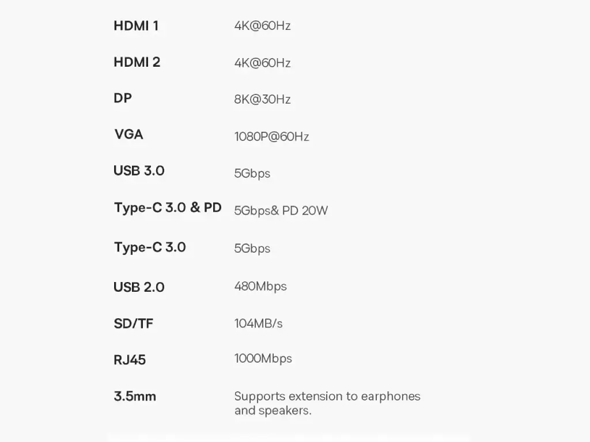Click the earphones and speakers description
This screenshot has height=442, width=590.
(x=327, y=403)
